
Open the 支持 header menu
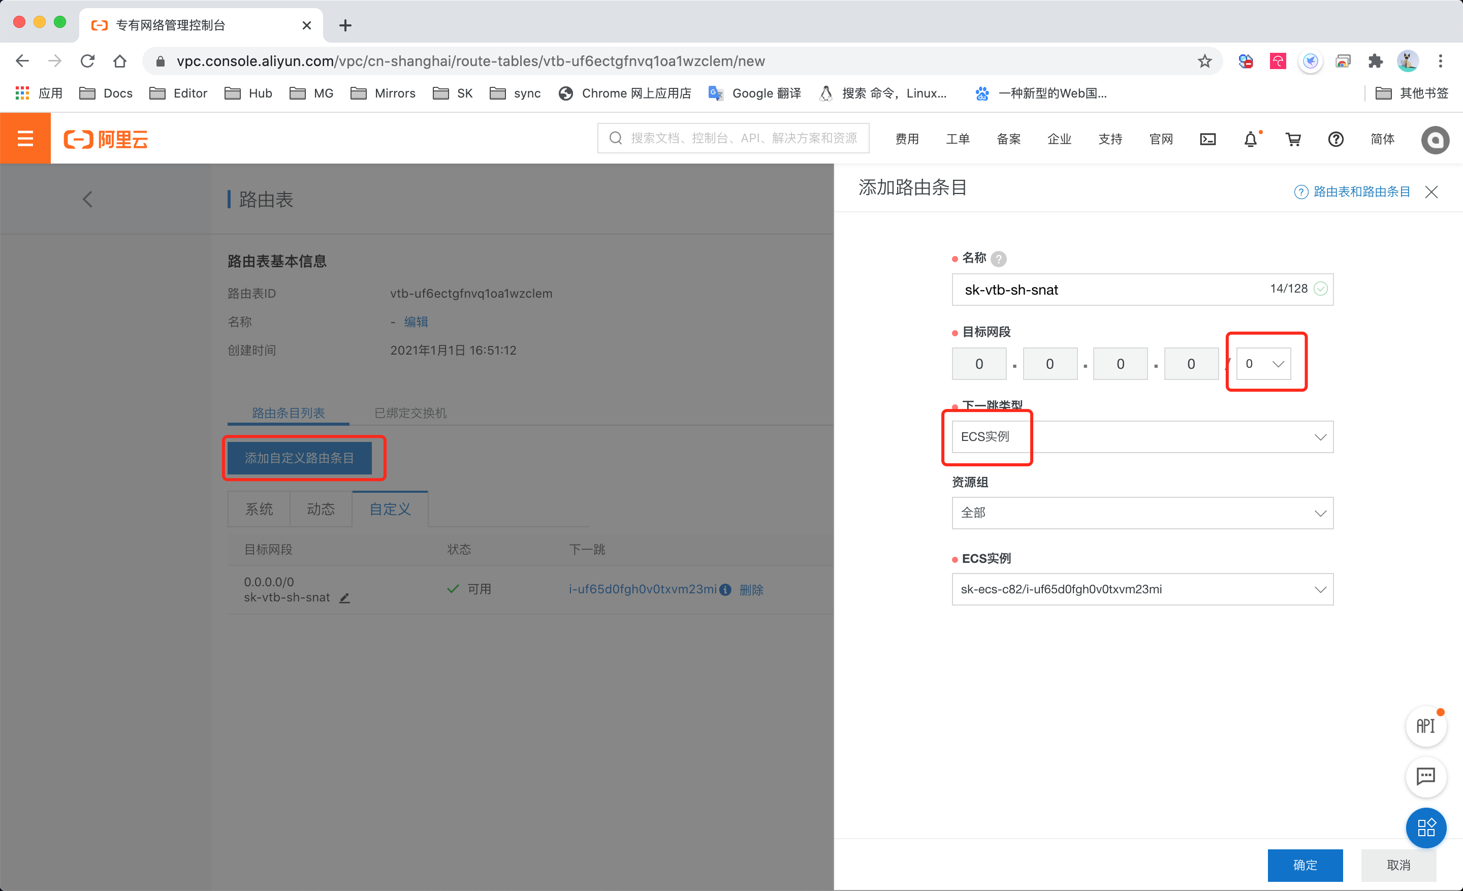1110,139
